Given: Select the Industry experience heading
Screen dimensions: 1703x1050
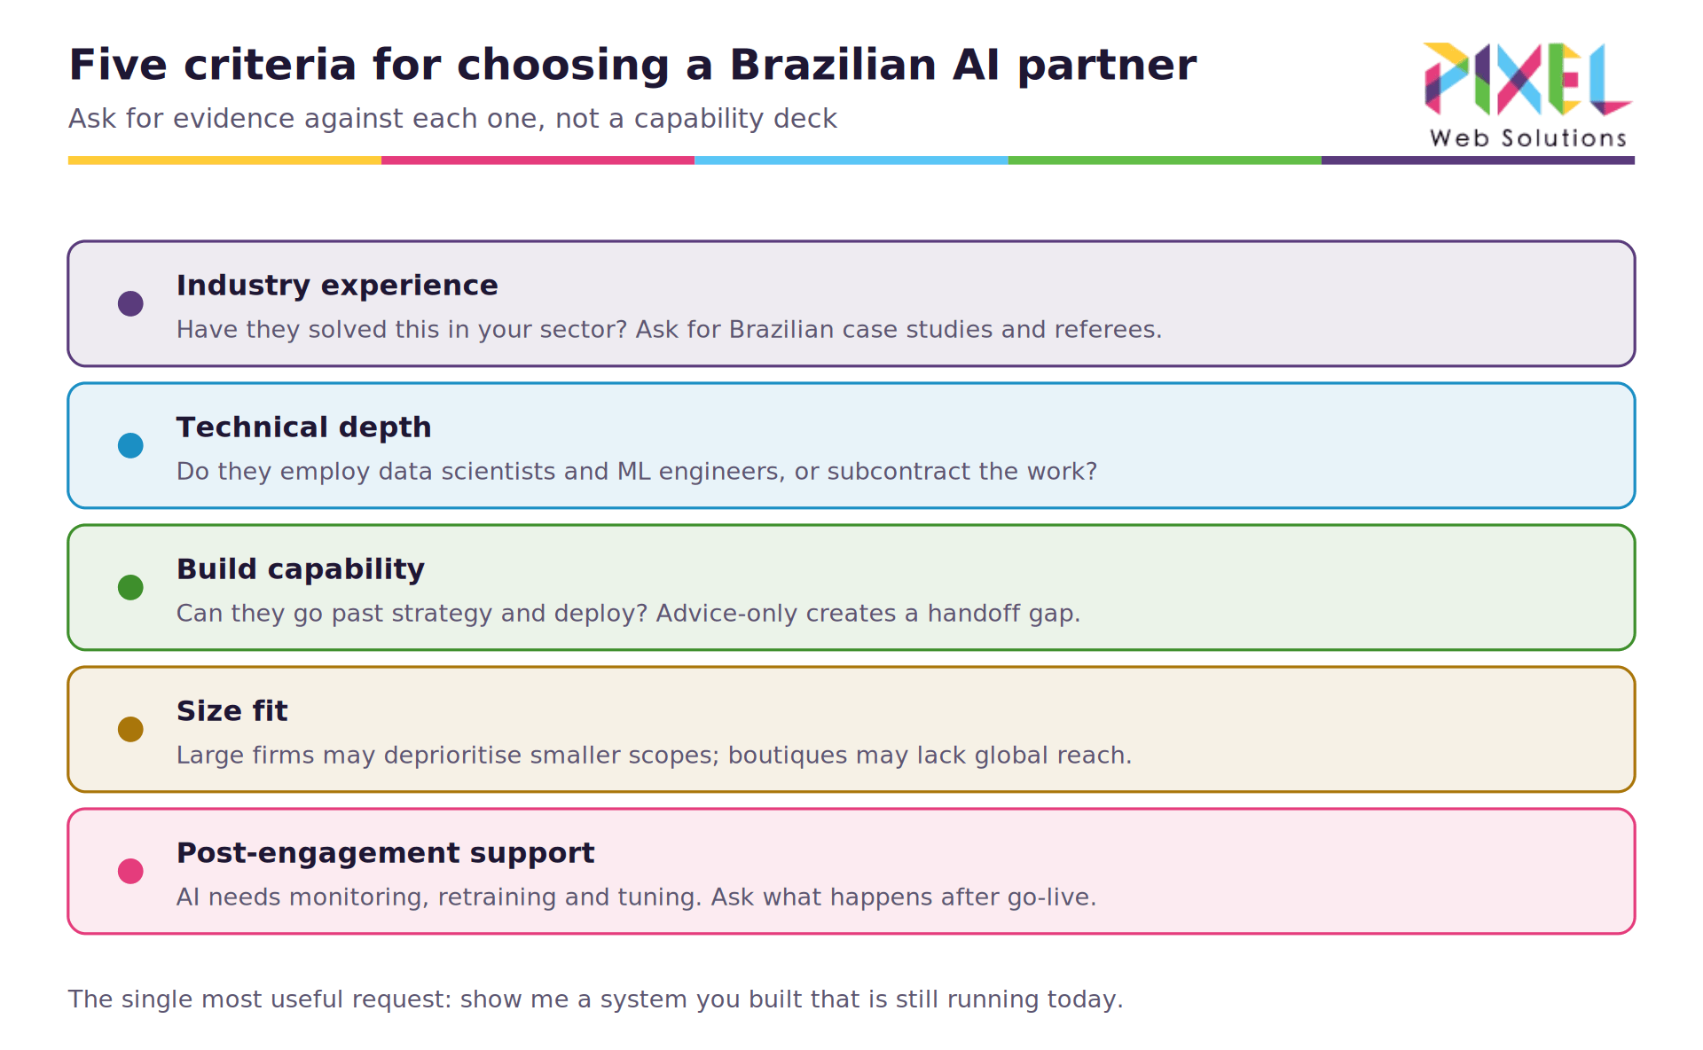Looking at the screenshot, I should (337, 286).
